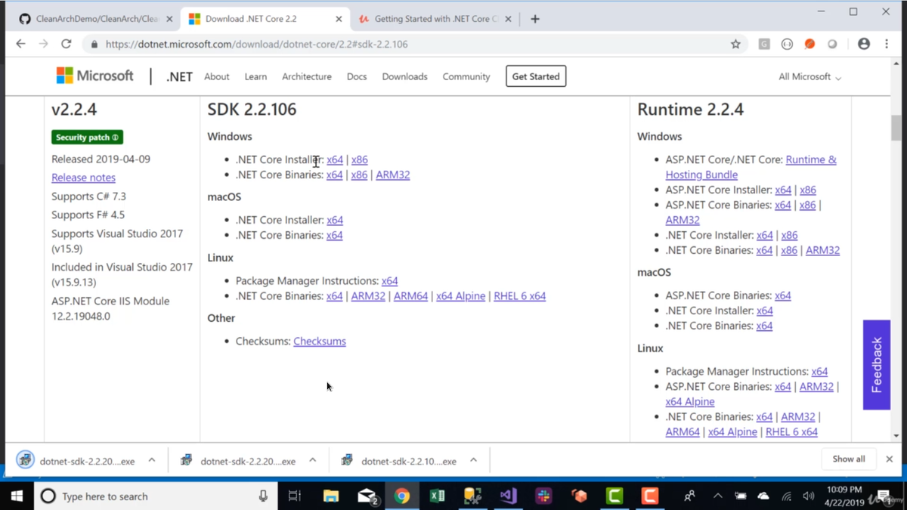
Task: Reload the page with refresh icon
Action: [x=67, y=44]
